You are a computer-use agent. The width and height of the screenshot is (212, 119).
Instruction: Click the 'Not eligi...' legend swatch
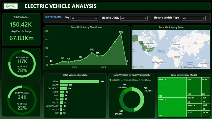(139, 80)
